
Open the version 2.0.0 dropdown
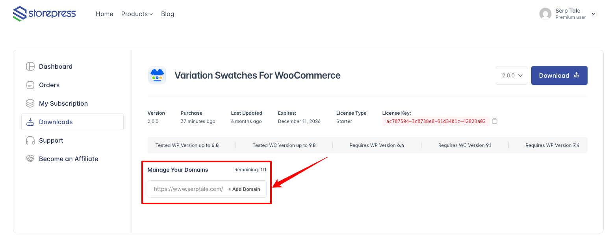coord(511,75)
